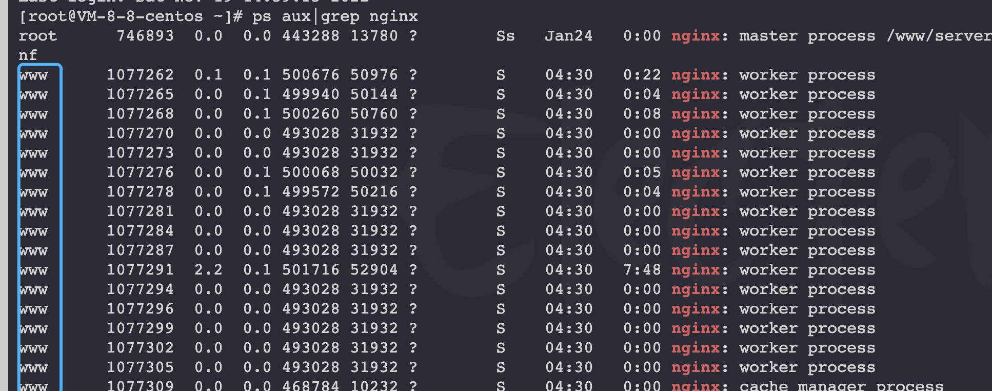Click PID 1077276
This screenshot has width=992, height=391.
(140, 172)
